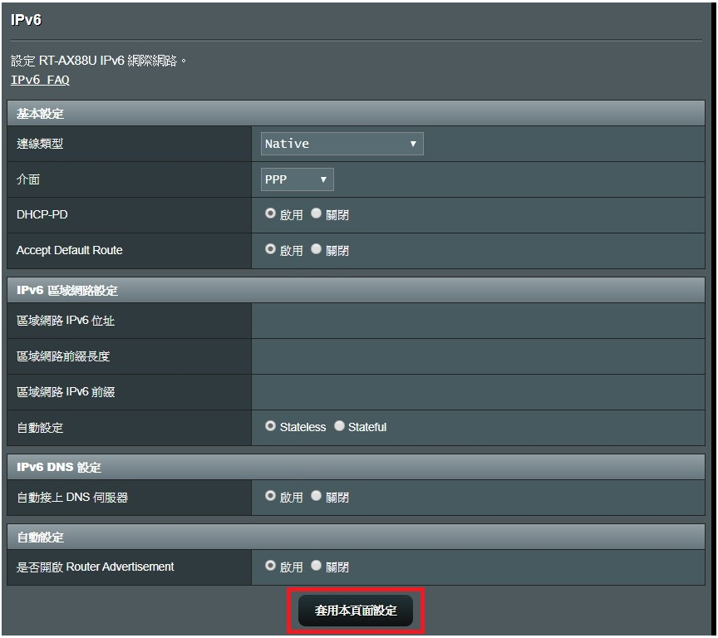Disable Accept Default Route 關閉 radio

tap(316, 249)
